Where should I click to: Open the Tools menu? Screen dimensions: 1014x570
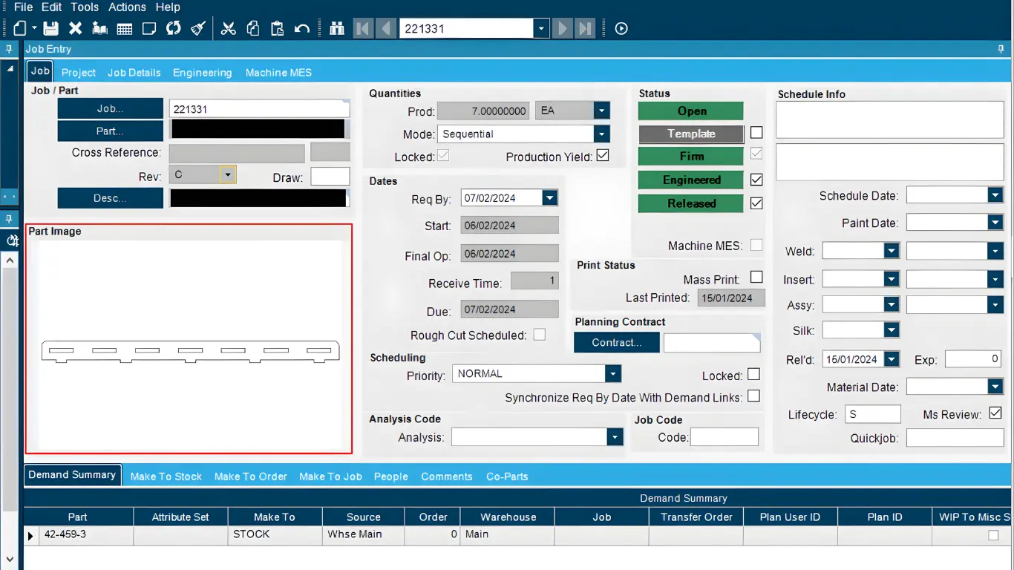[x=85, y=7]
